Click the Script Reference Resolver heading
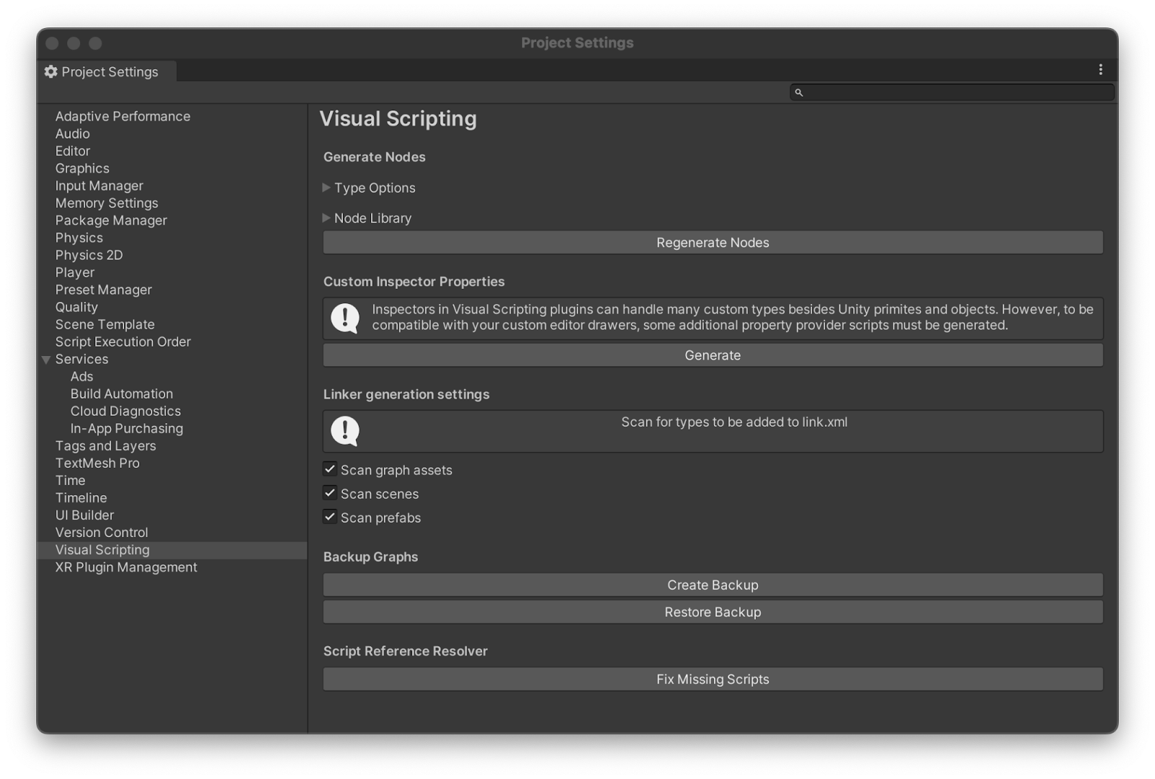 405,651
